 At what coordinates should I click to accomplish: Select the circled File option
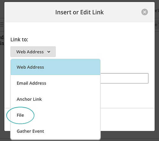20,115
